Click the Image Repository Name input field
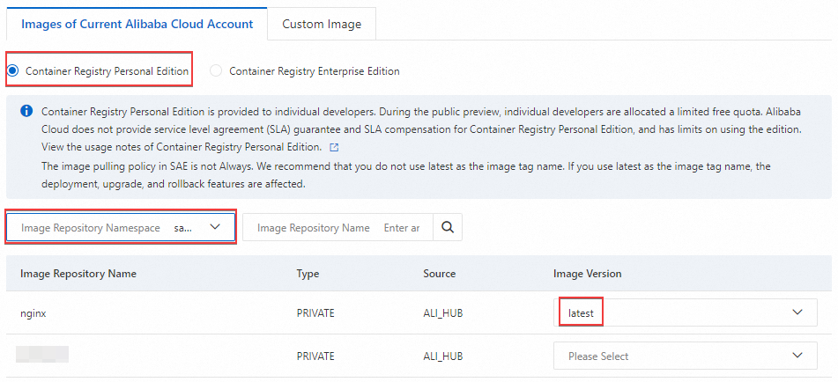 coord(402,227)
